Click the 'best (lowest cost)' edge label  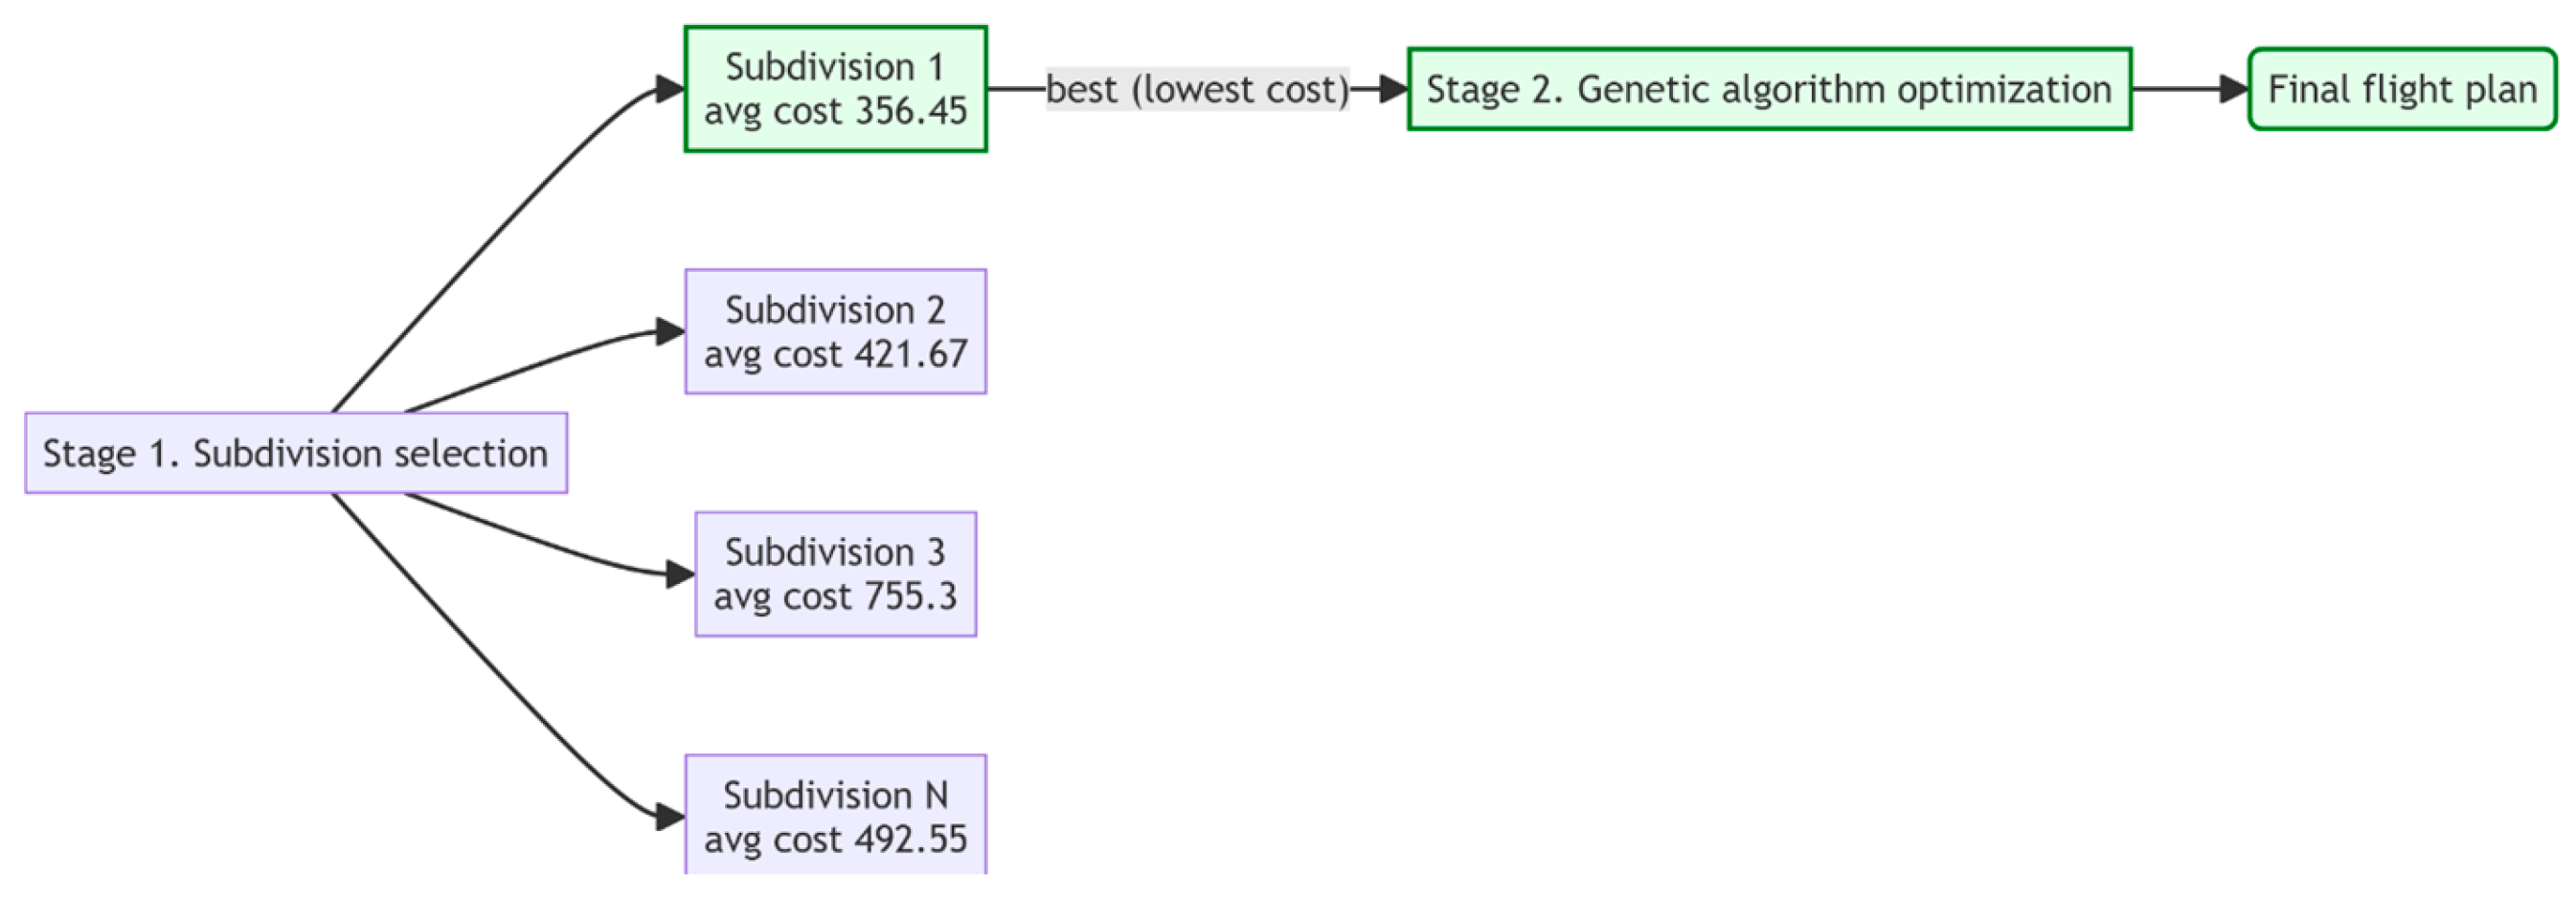coord(1197,89)
